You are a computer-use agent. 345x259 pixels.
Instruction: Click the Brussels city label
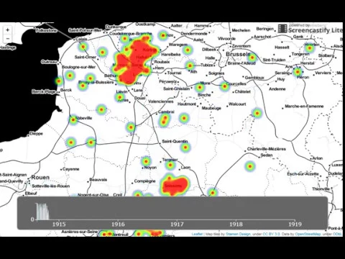238,54
